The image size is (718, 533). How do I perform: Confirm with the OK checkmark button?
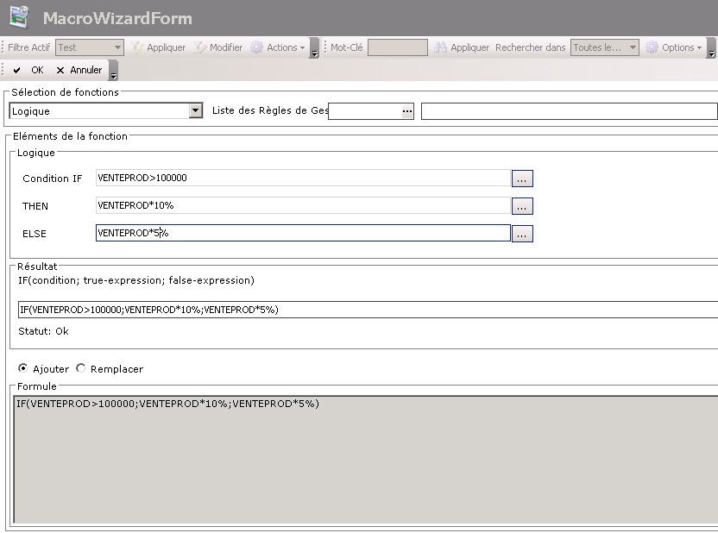click(28, 70)
